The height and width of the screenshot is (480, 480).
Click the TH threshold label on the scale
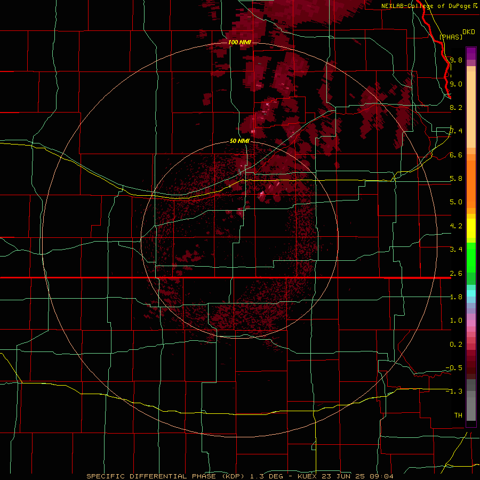pos(458,415)
